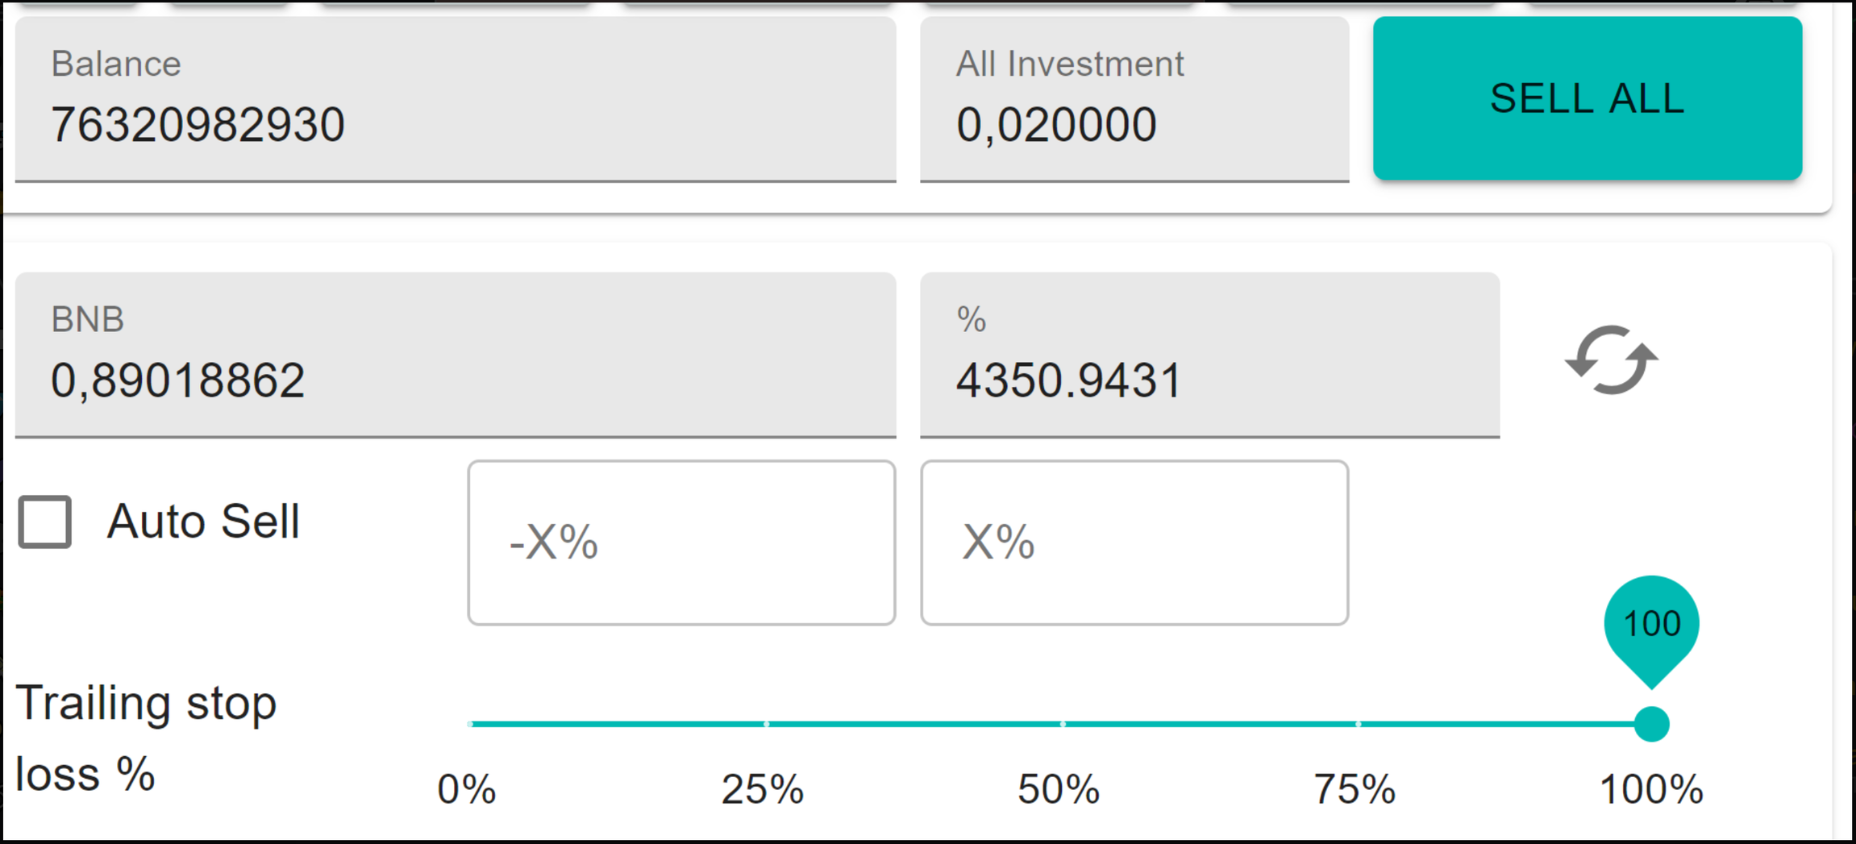The image size is (1856, 844).
Task: Click the 0% label under slider
Action: [x=466, y=789]
